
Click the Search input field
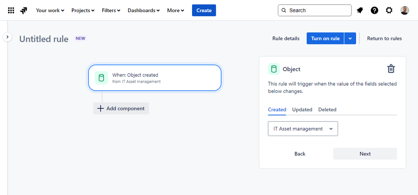[318, 10]
